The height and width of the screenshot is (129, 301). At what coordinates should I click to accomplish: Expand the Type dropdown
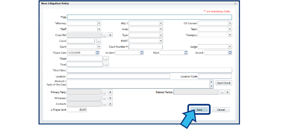[x=161, y=35]
